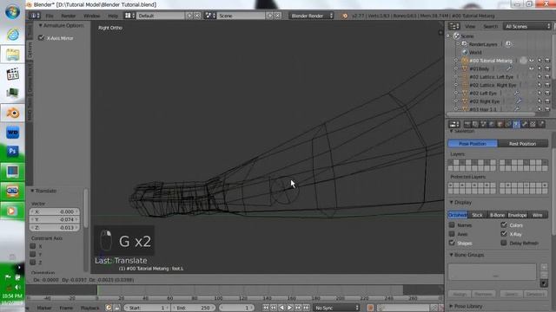
Task: Click the Windows Start orb
Action: [x=13, y=12]
